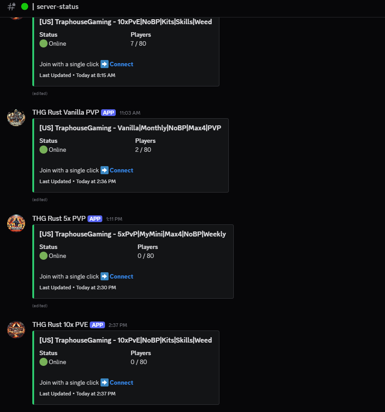
Task: Click the blue arrow icon in the 10x PVE embed
Action: pyautogui.click(x=104, y=382)
